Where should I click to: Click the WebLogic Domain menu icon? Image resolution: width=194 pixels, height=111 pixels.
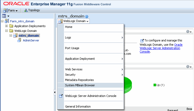click(61, 21)
